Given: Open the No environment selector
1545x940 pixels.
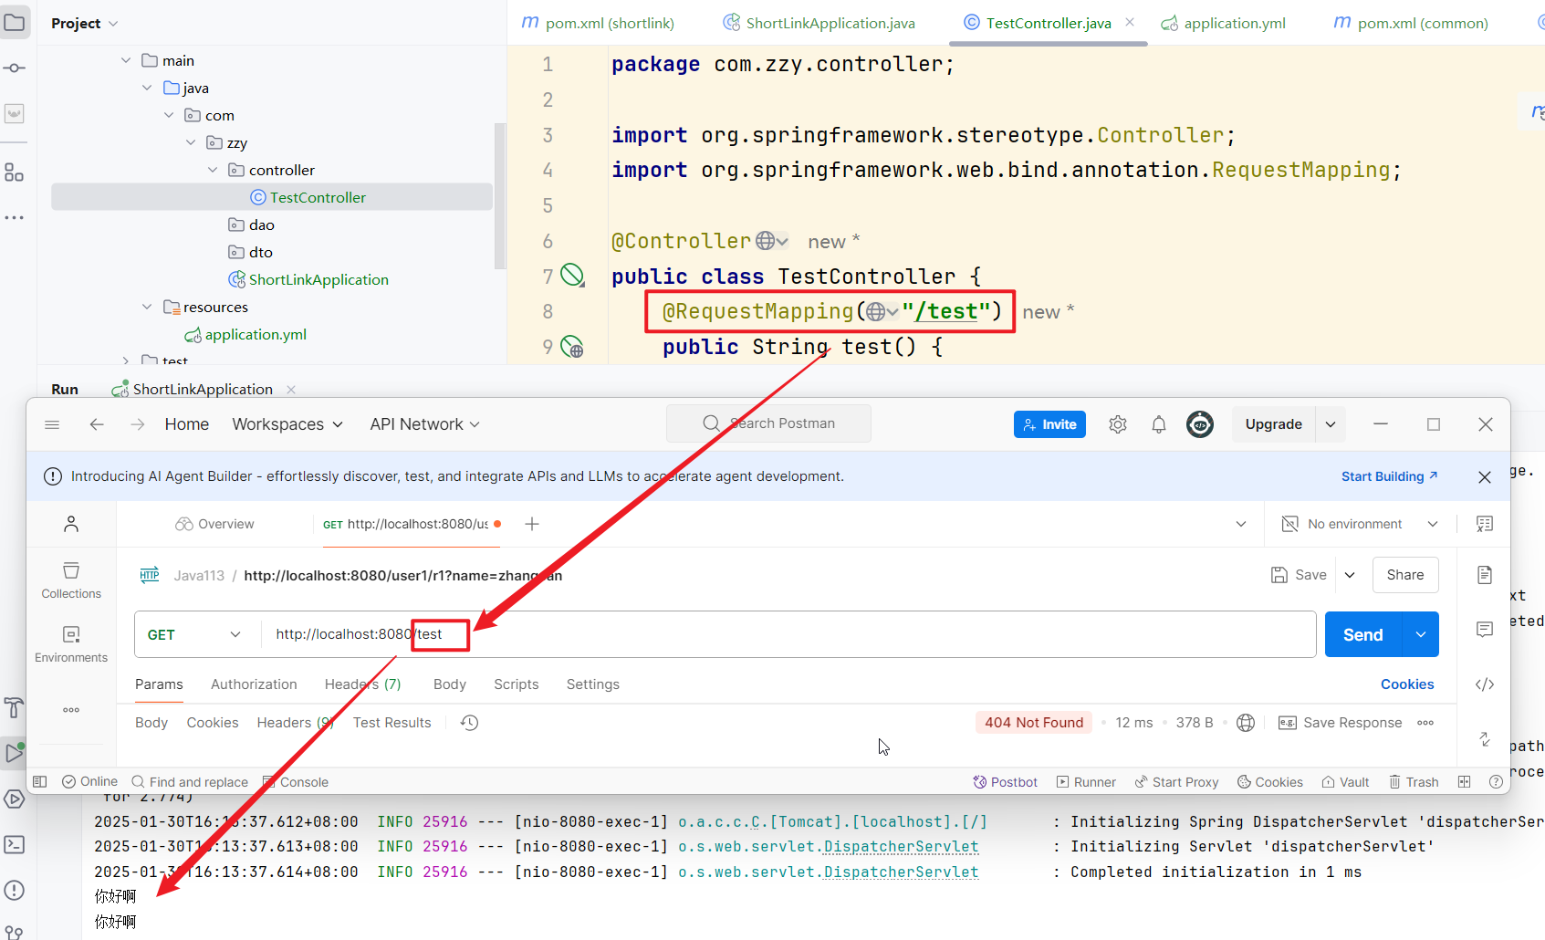Looking at the screenshot, I should [1360, 524].
